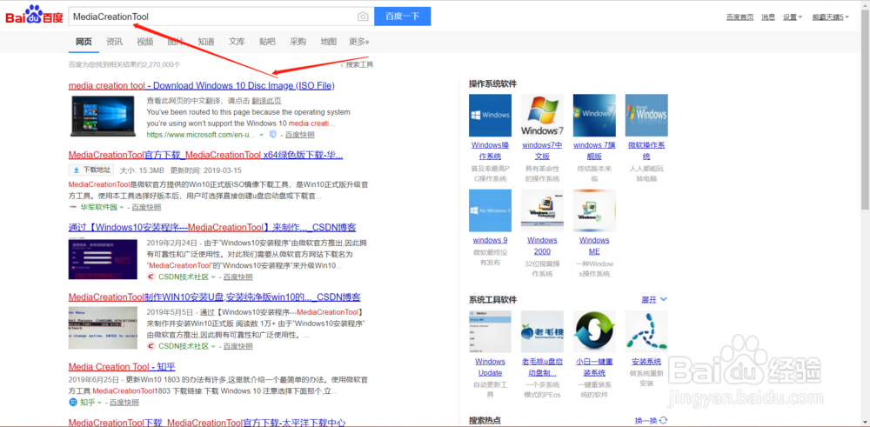The height and width of the screenshot is (427, 870).
Task: Open image search camera icon
Action: [x=363, y=17]
